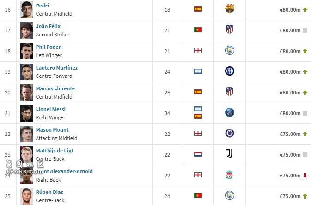Viewport: 311px width, 205px height.
Task: Click Lautaro Martínez's Argentina flag
Action: tap(198, 71)
